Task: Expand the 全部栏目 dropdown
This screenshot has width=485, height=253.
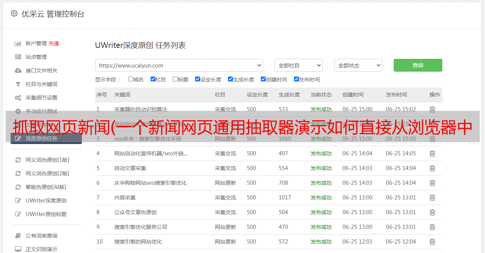Action: click(298, 65)
